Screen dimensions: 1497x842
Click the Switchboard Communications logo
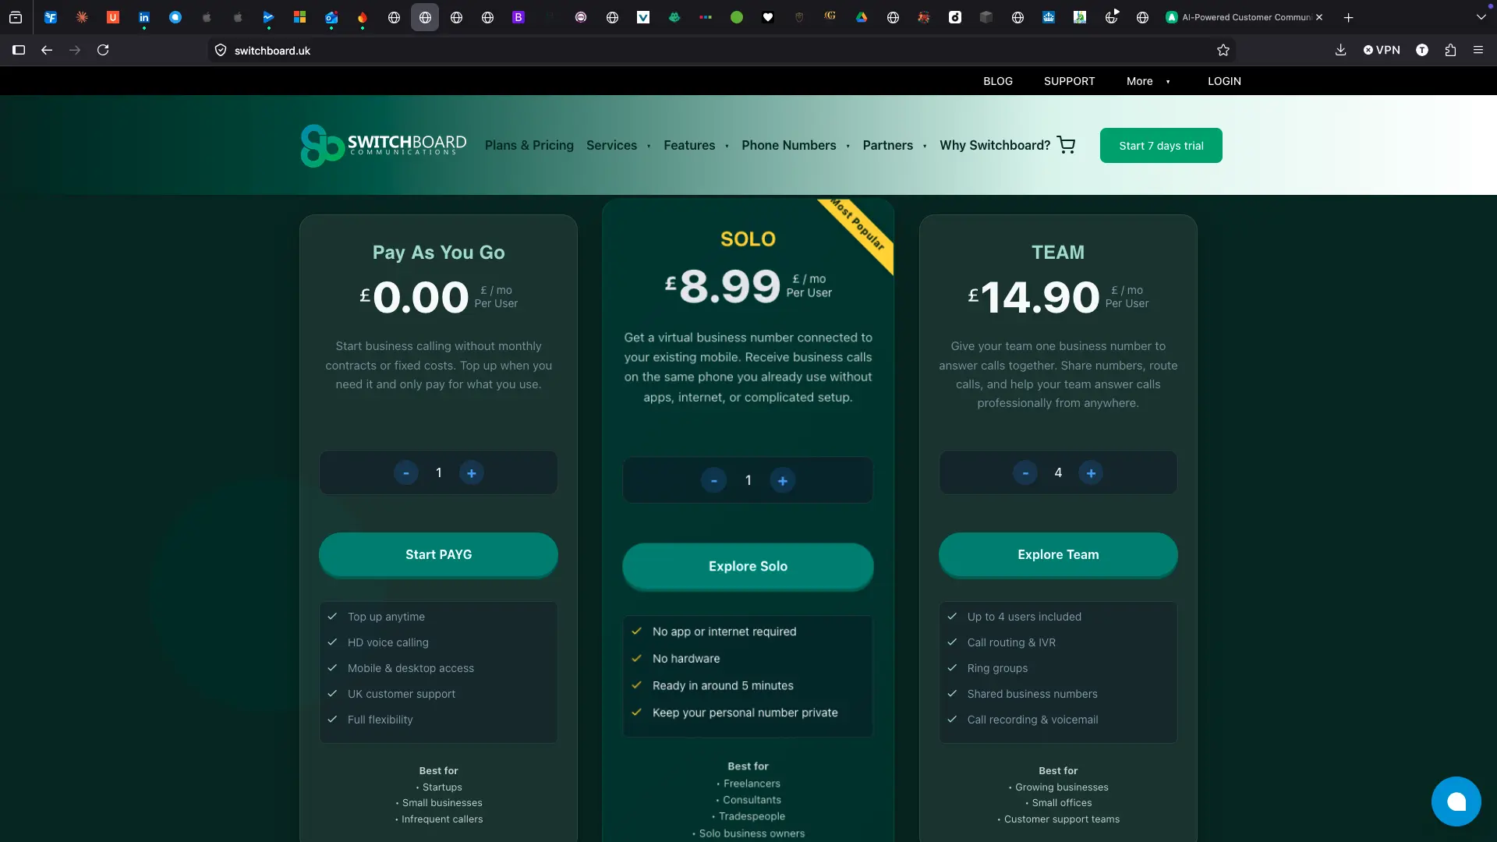coord(384,145)
